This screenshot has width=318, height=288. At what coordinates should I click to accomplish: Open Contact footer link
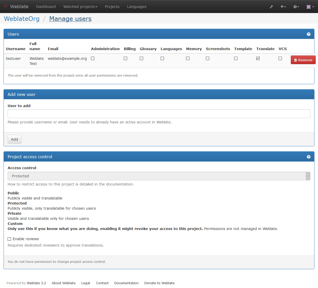coord(102,283)
